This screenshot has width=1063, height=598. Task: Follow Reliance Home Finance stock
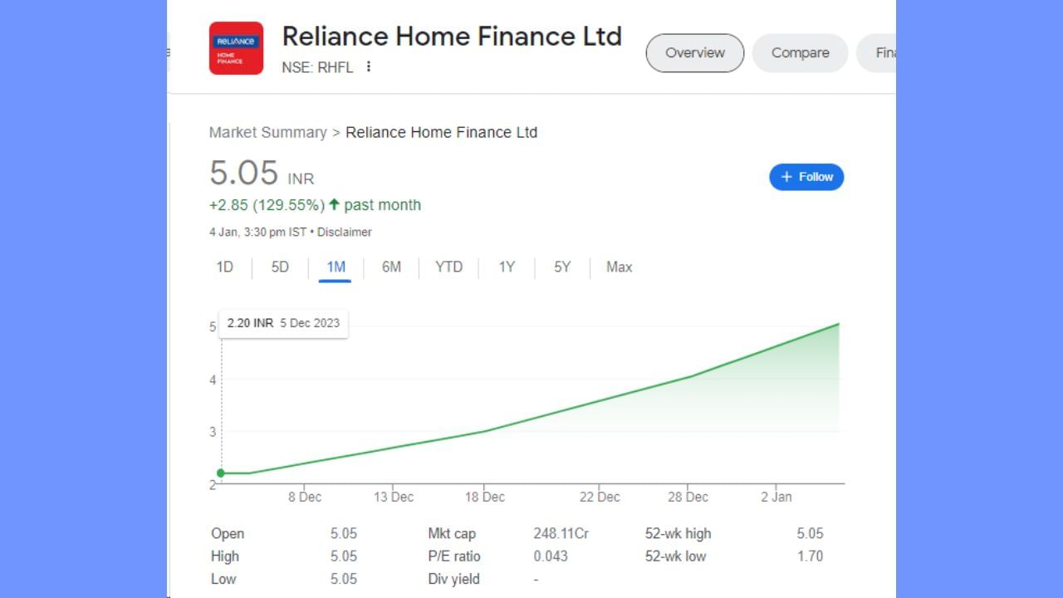tap(806, 177)
